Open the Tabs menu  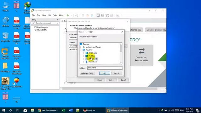55,15
